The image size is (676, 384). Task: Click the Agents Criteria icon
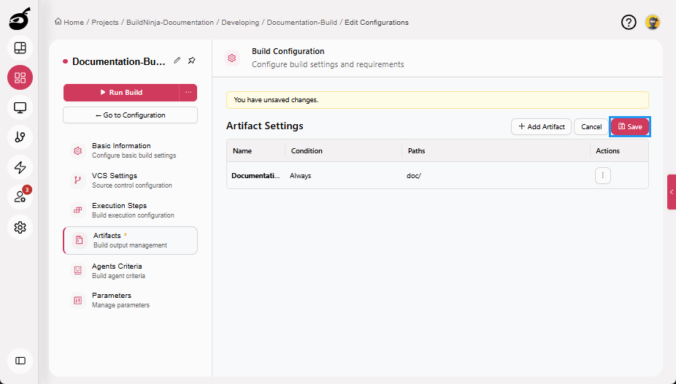78,271
